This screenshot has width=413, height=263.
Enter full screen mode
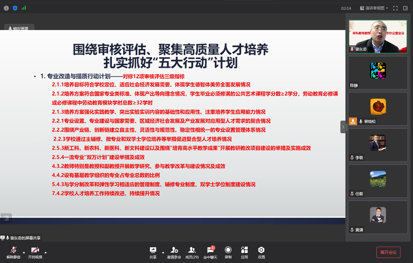pos(395,8)
